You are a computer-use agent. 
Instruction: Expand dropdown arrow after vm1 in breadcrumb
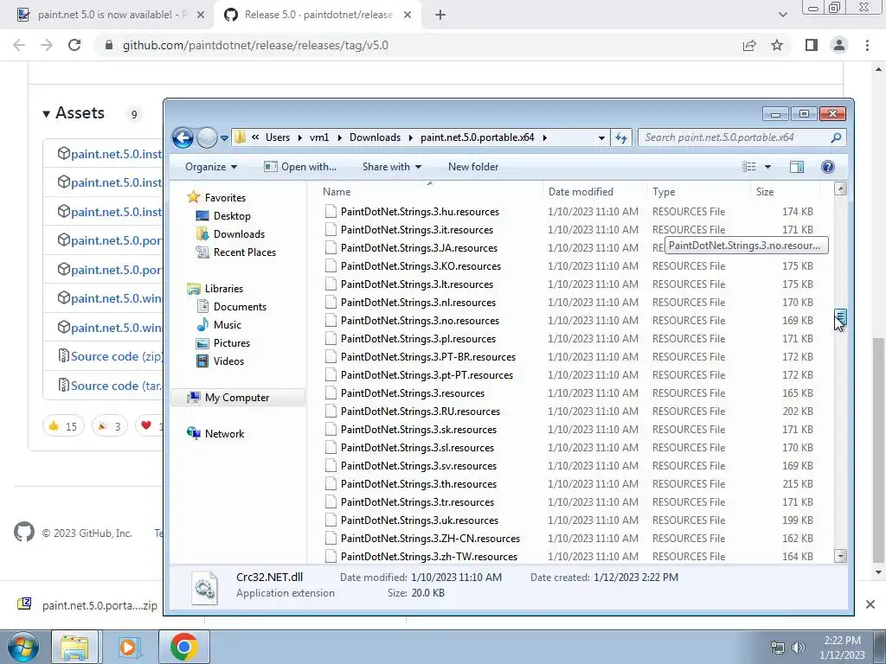pyautogui.click(x=339, y=137)
